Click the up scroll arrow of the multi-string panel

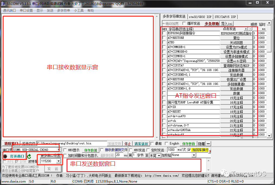coord(269,23)
